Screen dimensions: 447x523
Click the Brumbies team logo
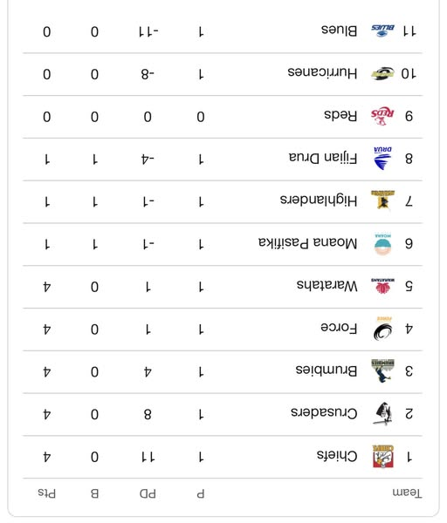tap(383, 371)
